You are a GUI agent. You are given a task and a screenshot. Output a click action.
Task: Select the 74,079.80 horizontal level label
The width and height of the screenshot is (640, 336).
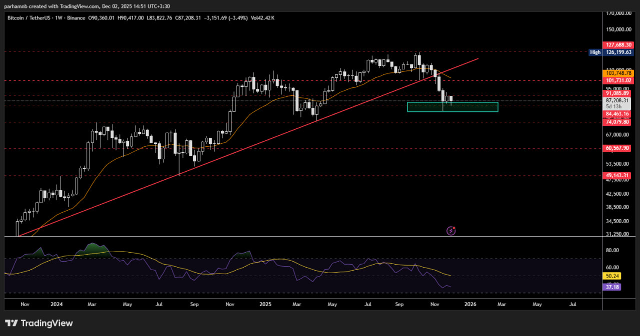point(617,122)
